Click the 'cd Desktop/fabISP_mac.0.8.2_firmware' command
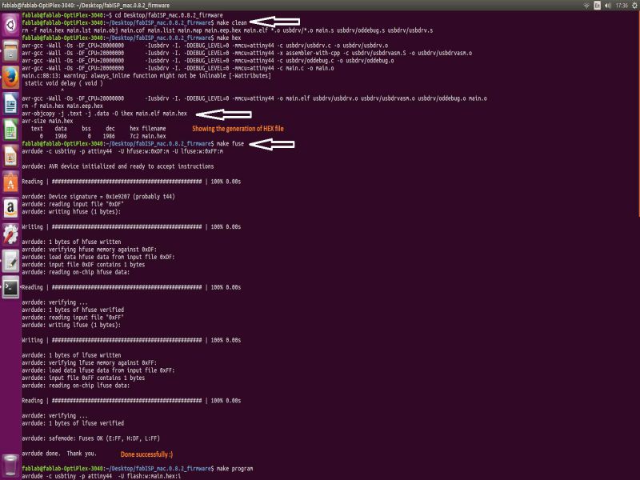The height and width of the screenshot is (480, 640). coord(169,15)
